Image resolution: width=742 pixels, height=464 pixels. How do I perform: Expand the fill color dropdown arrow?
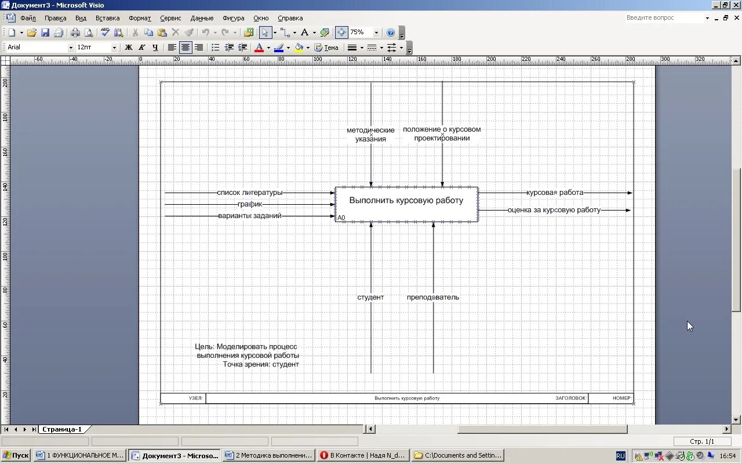pos(308,48)
